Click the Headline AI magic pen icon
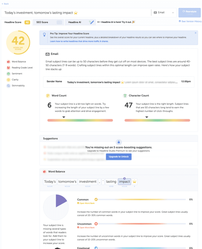 [x=91, y=22]
